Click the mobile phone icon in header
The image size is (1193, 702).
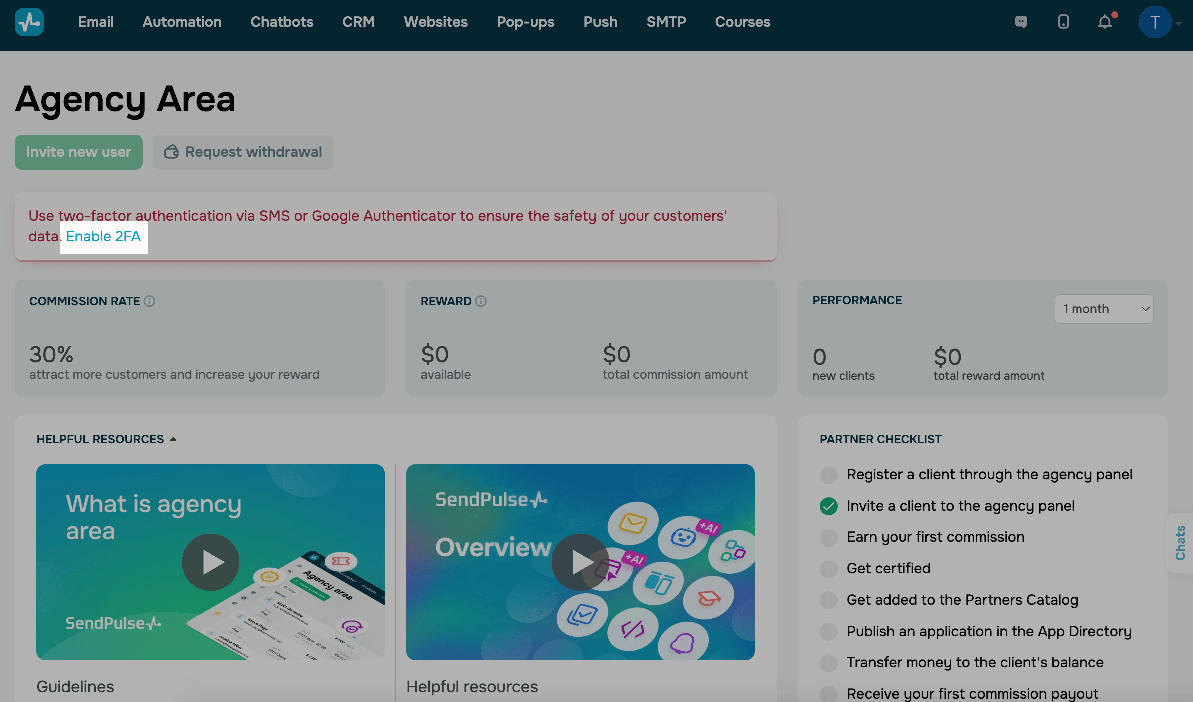(x=1063, y=22)
